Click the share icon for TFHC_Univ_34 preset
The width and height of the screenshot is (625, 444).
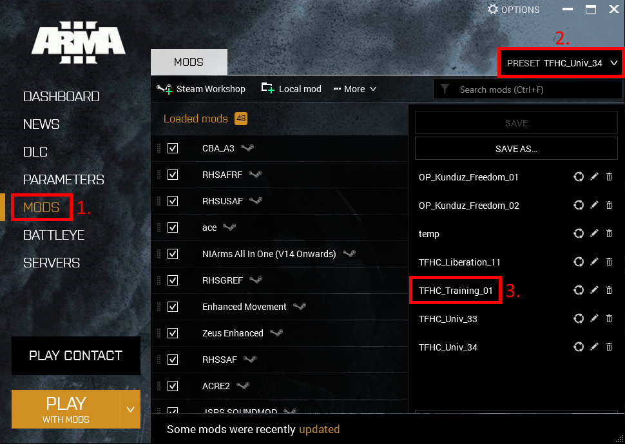579,347
